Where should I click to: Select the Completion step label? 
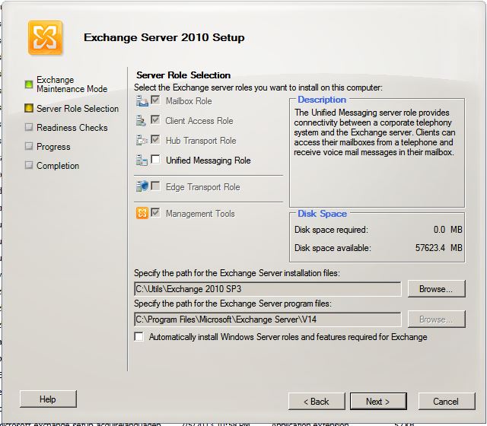click(58, 166)
